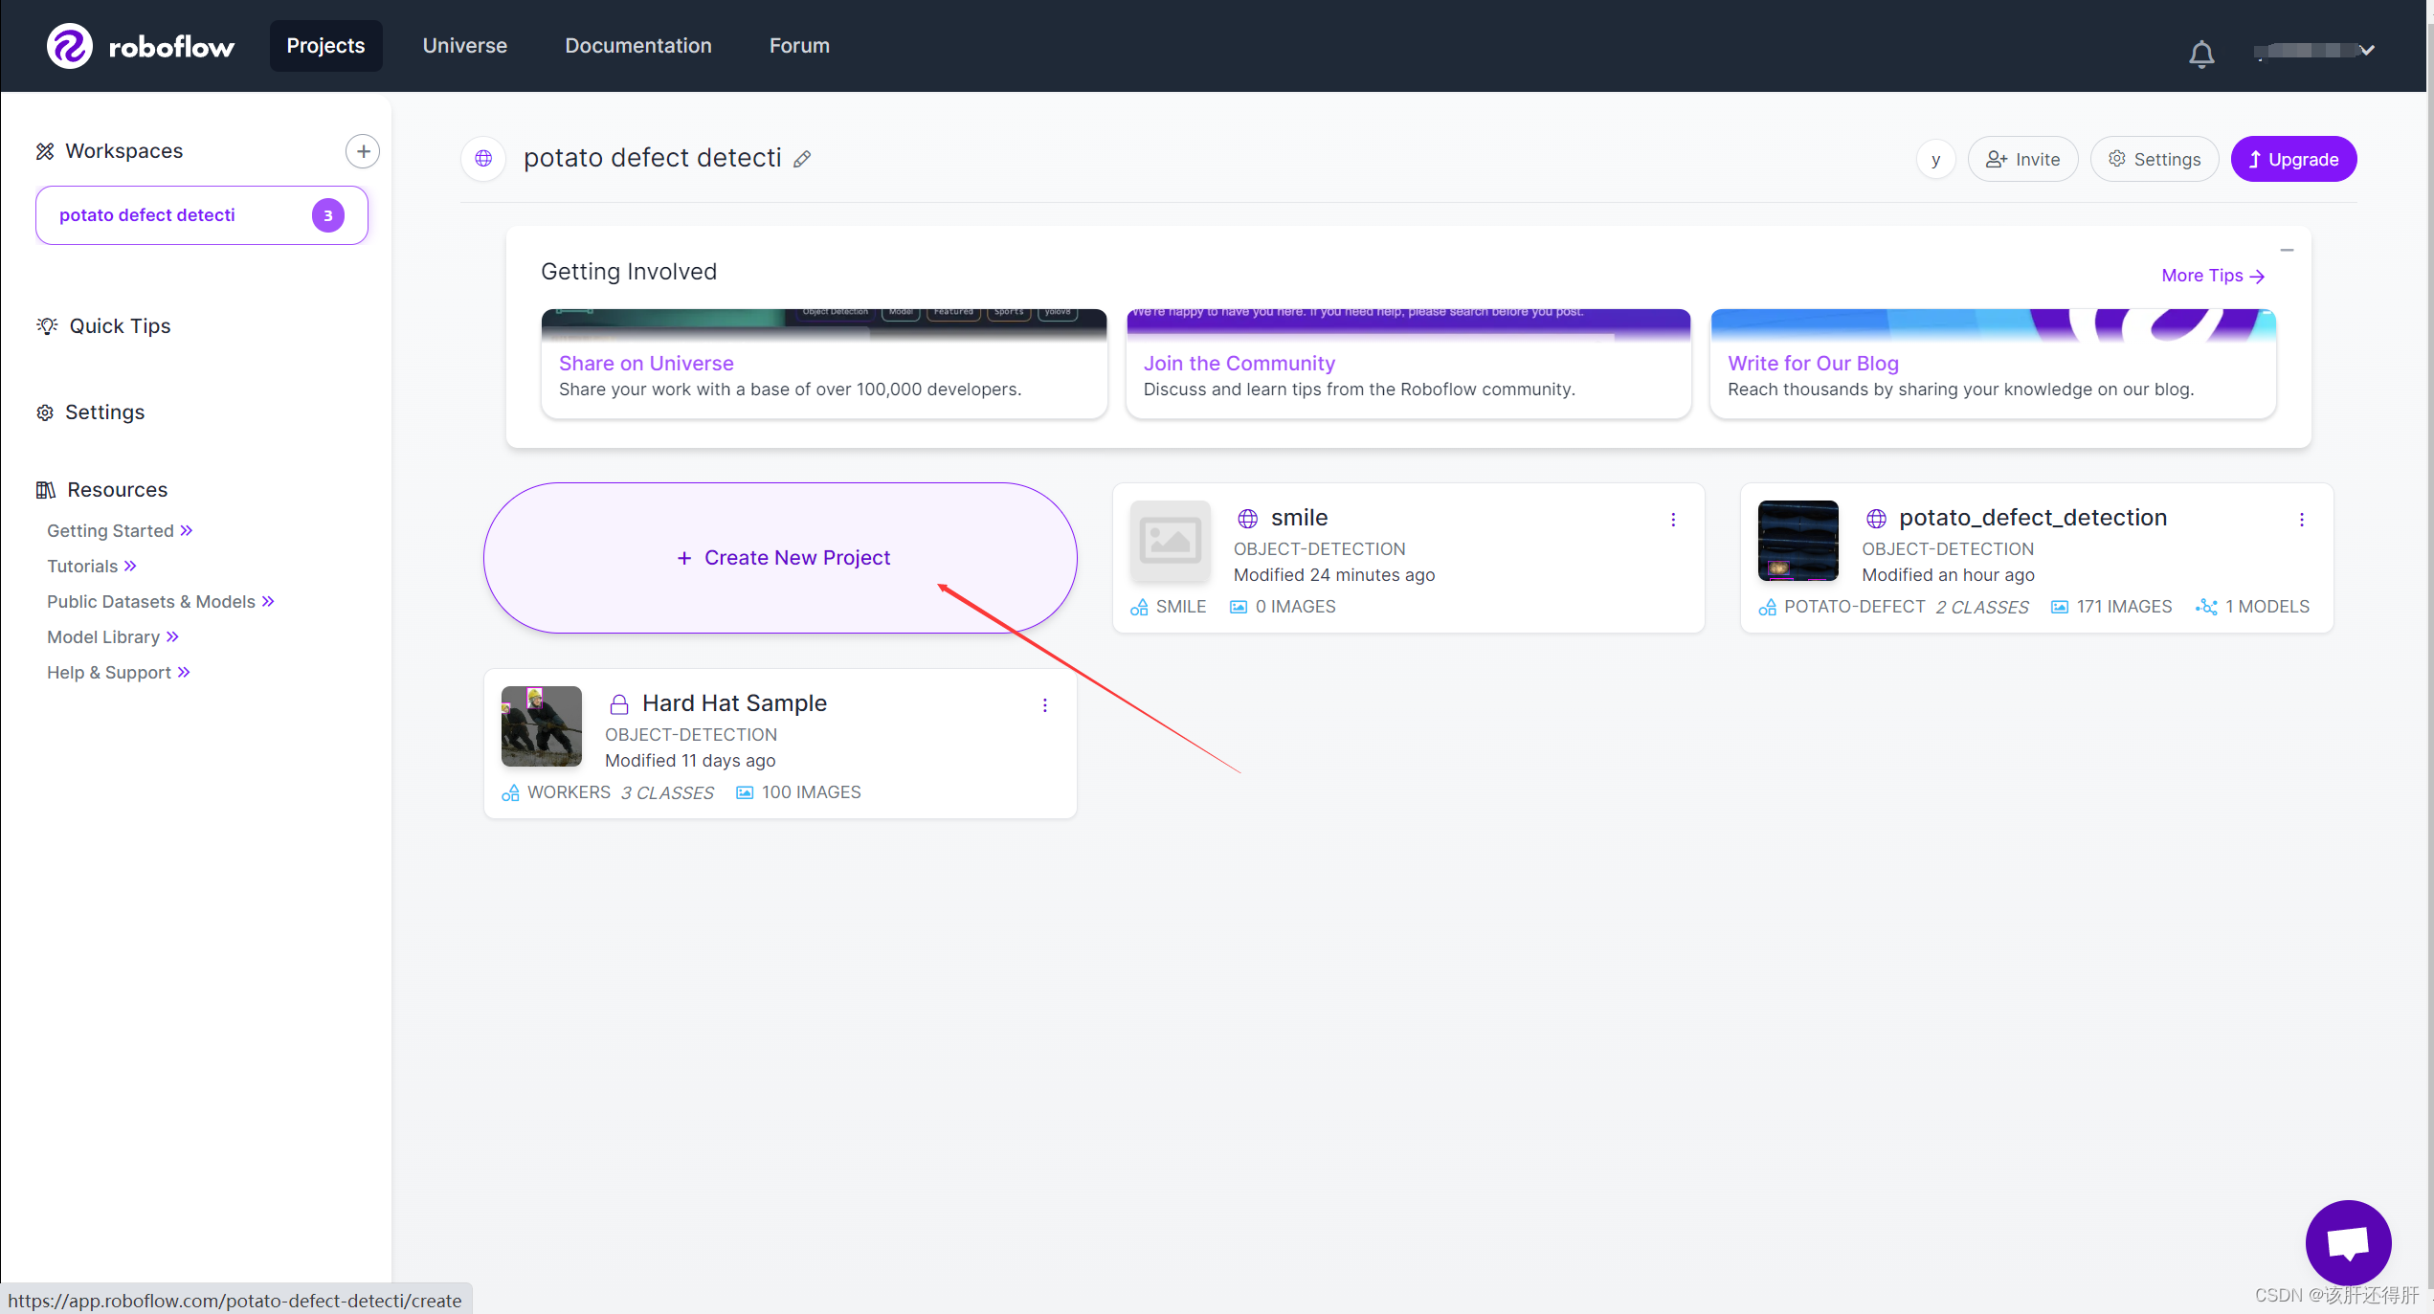Open the chat support bubble

(2348, 1242)
